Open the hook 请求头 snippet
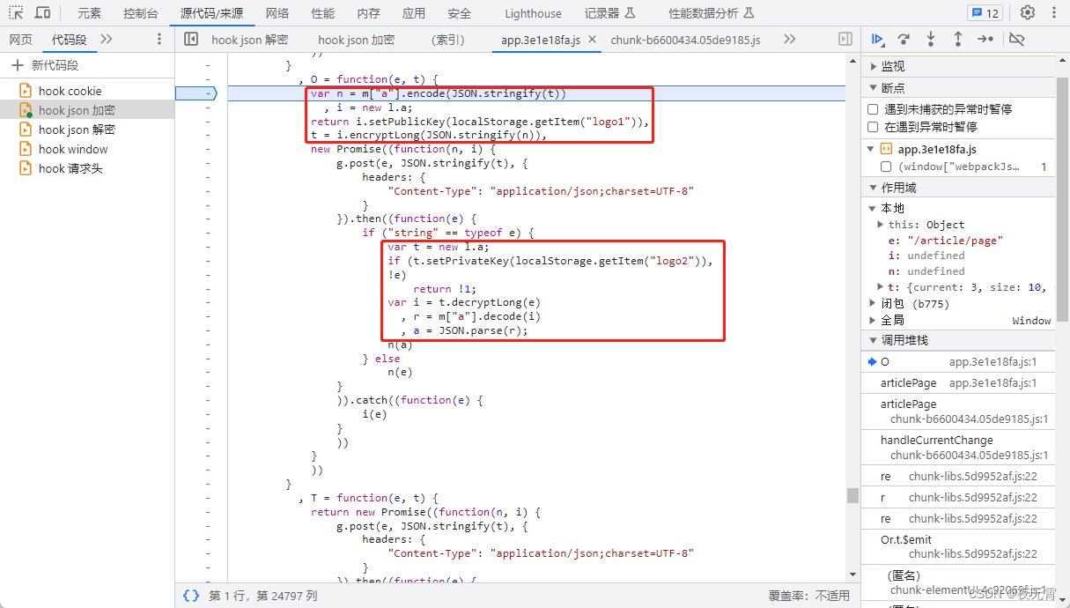This screenshot has height=608, width=1070. [87, 168]
